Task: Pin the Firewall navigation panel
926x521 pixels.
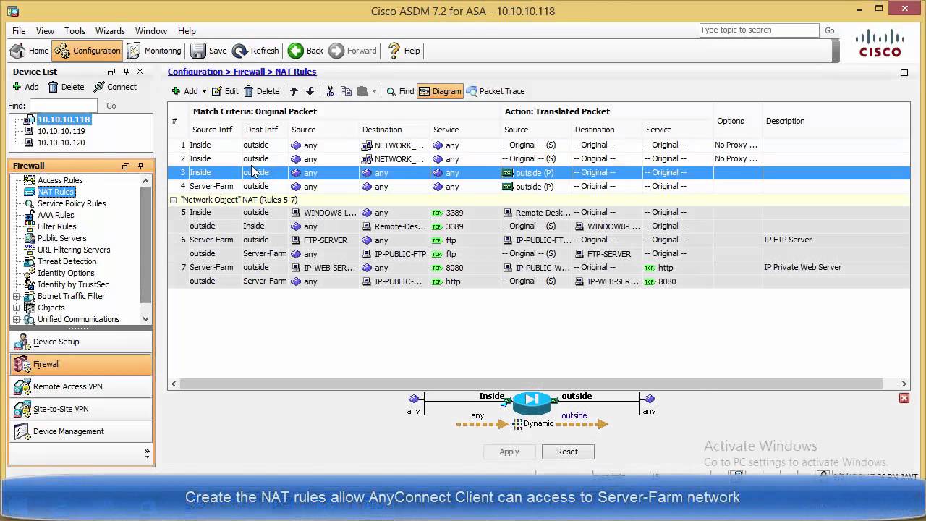Action: (140, 166)
